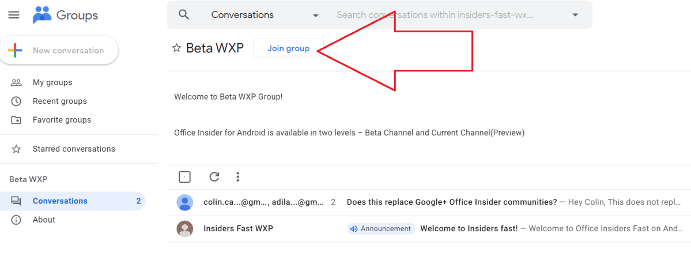Viewport: 691px width, 279px height.
Task: Click the Insiders Fast WXP avatar
Action: tap(185, 229)
